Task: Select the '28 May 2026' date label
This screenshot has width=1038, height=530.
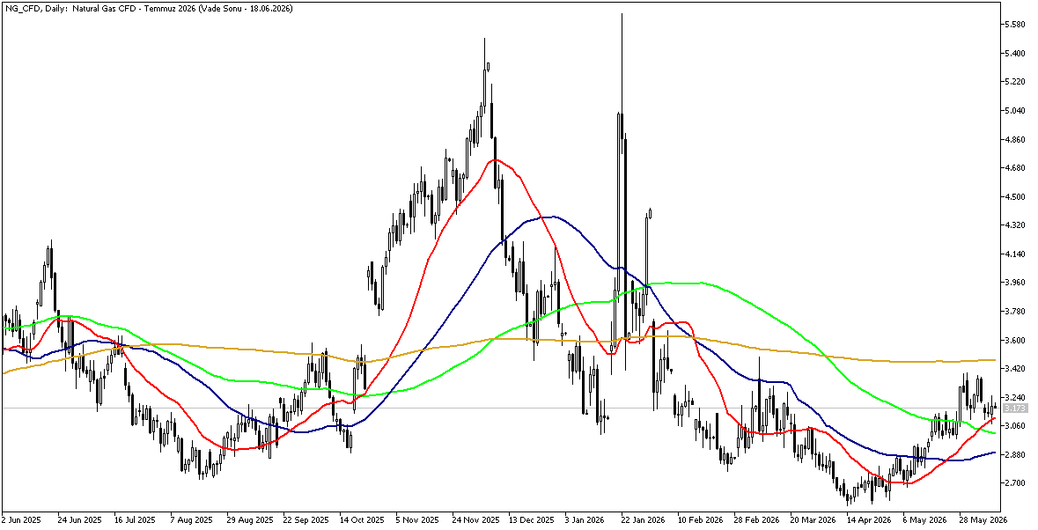Action: pos(983,520)
